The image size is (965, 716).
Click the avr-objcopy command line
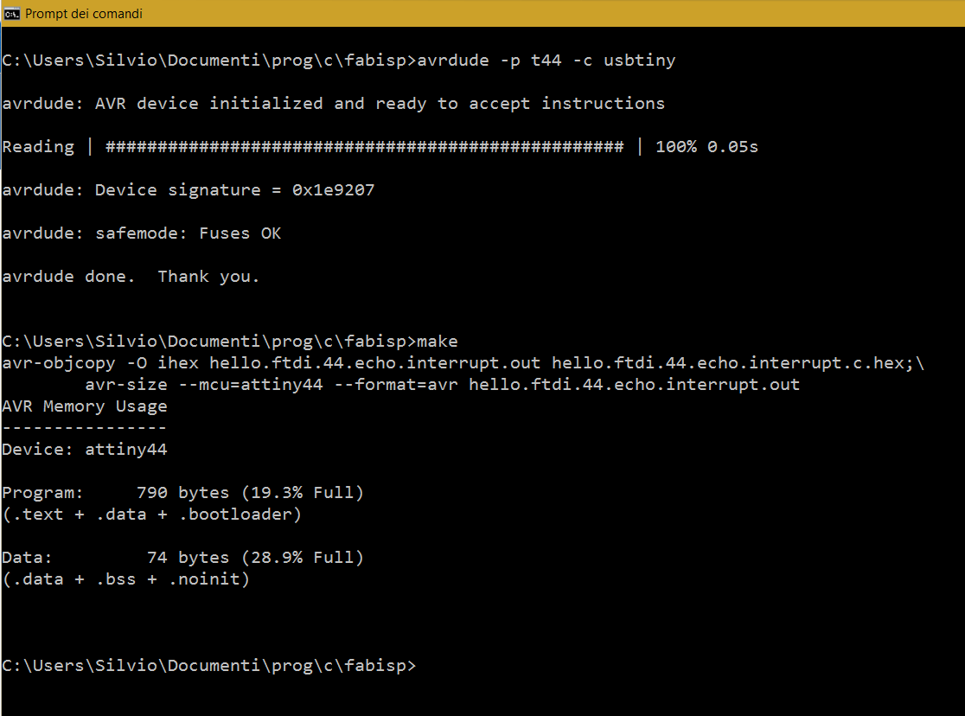coord(463,362)
